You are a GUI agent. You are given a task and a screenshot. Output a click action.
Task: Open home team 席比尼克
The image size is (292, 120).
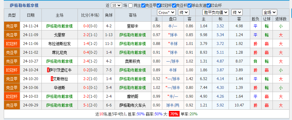click(x=59, y=52)
